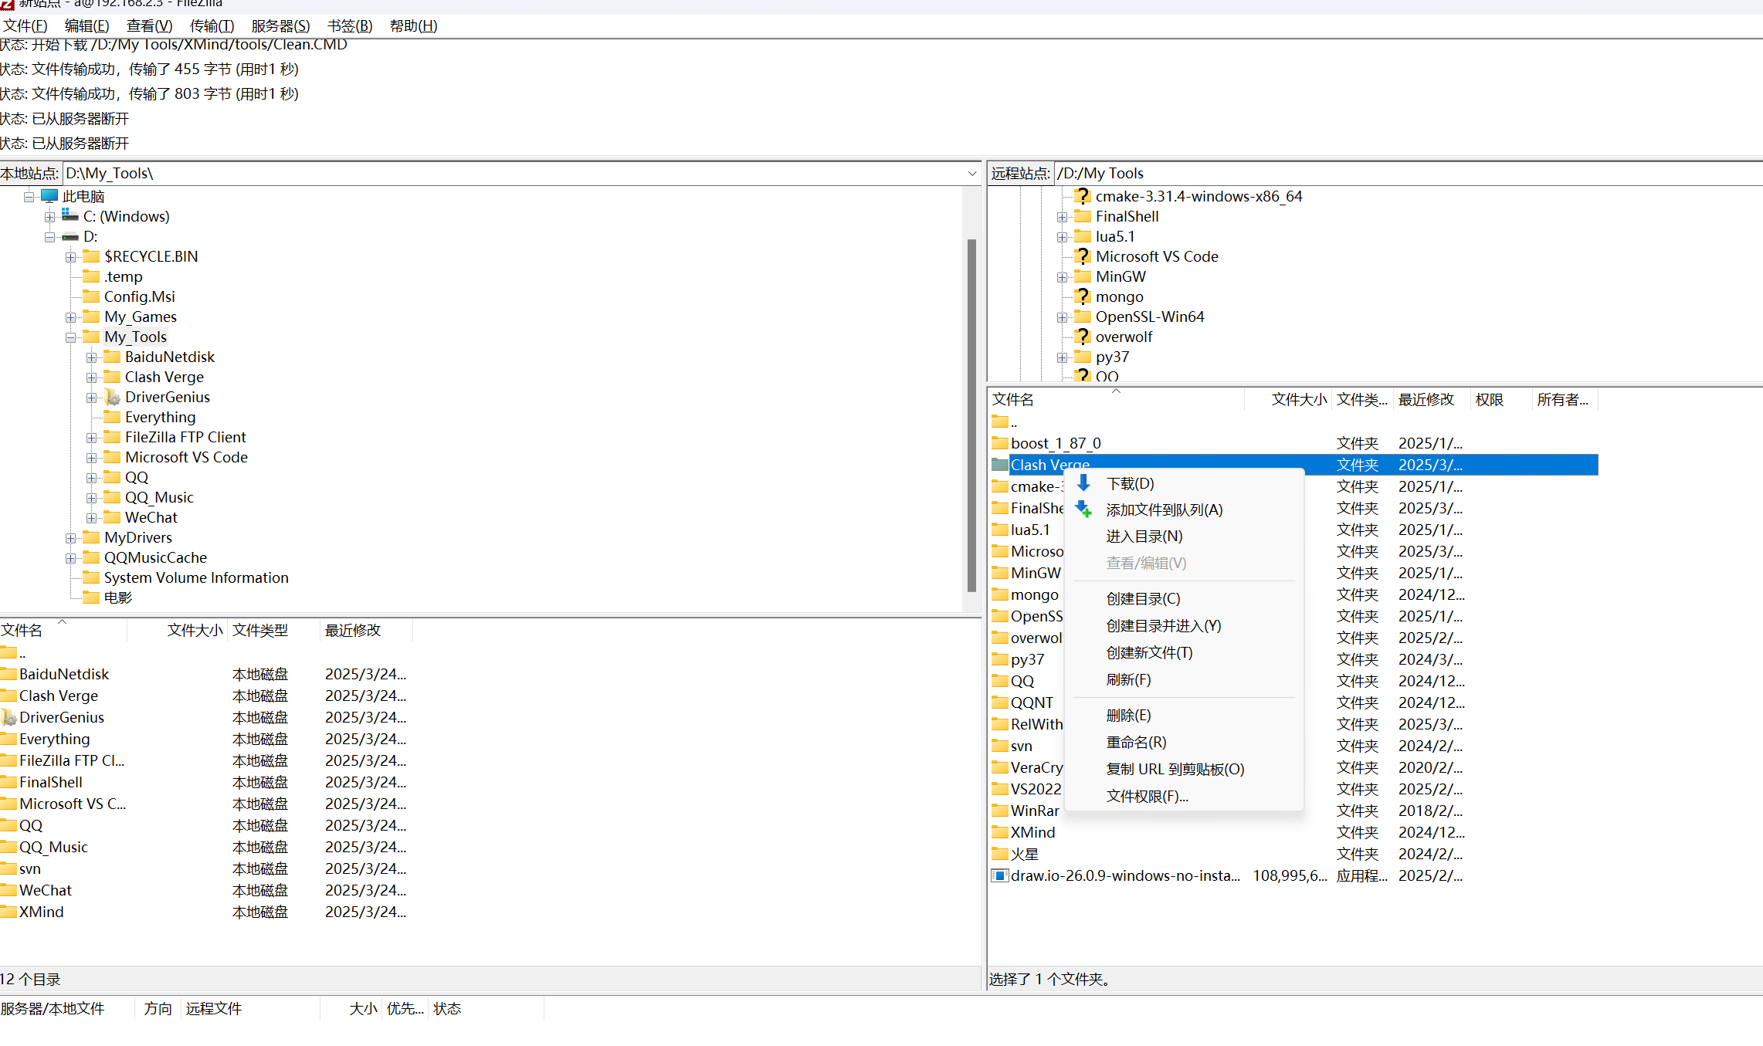1763x1046 pixels.
Task: Choose 重命名(R) in context menu
Action: 1136,742
